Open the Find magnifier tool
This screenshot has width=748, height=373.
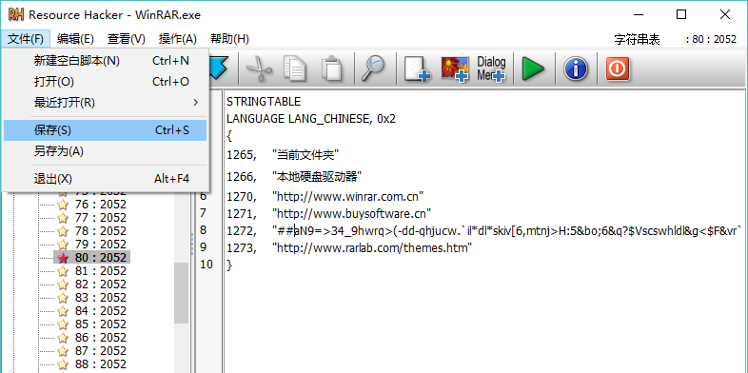(372, 69)
